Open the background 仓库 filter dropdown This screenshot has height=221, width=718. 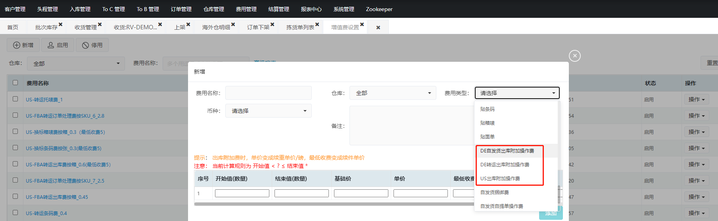click(76, 63)
